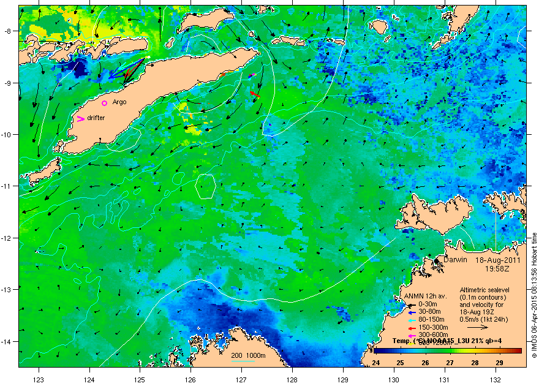Click the -8 latitude axis label
The height and width of the screenshot is (386, 539).
(x=7, y=31)
